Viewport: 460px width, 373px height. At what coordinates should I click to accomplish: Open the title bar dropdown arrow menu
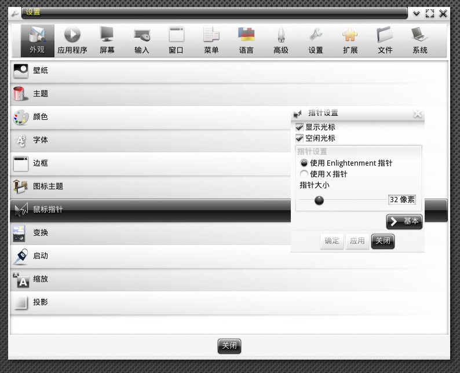[417, 13]
